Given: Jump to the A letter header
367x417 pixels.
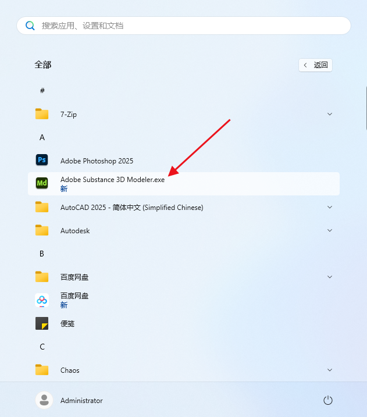Looking at the screenshot, I should point(42,137).
